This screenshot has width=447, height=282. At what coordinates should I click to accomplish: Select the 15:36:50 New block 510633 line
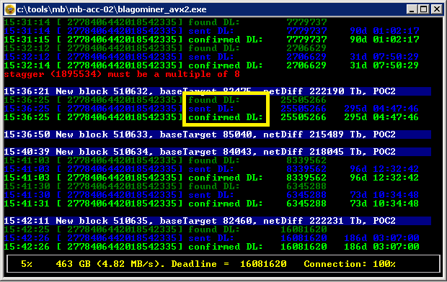click(218, 135)
